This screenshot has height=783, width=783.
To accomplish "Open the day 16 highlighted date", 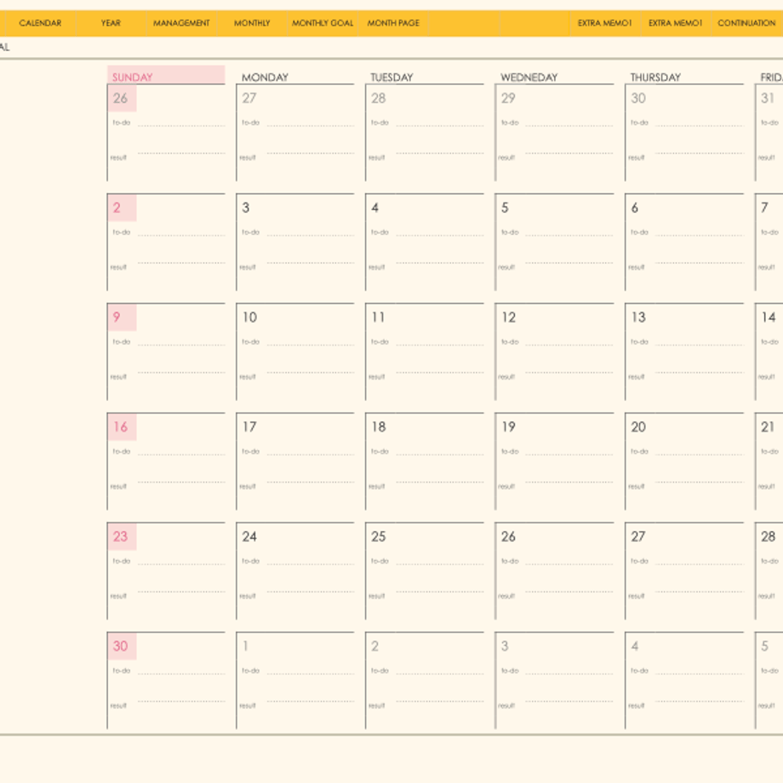I will [x=122, y=427].
